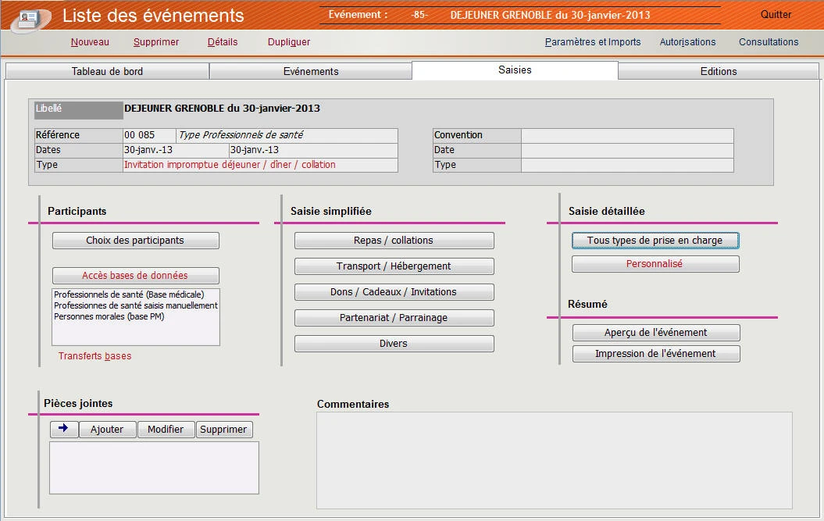Open Détails from the top menu

click(223, 42)
